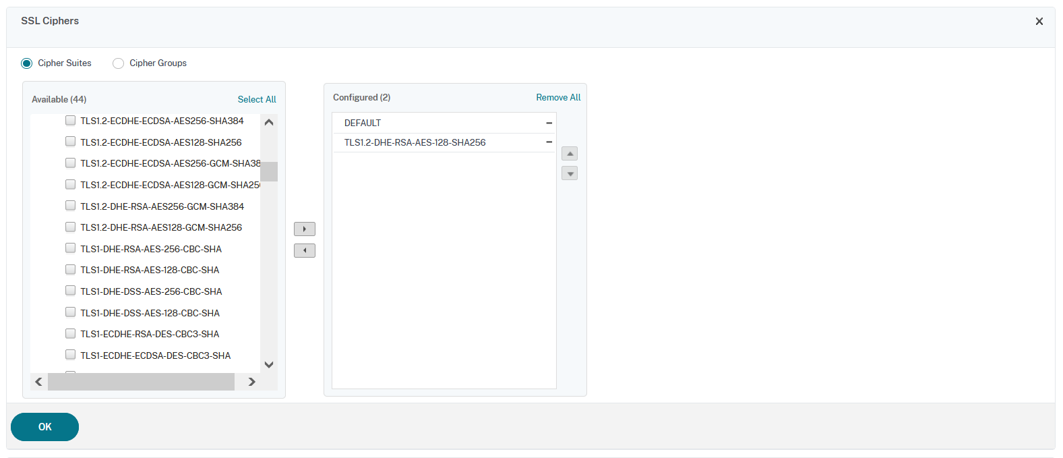
Task: Close the SSL Ciphers dialog
Action: coord(1039,22)
